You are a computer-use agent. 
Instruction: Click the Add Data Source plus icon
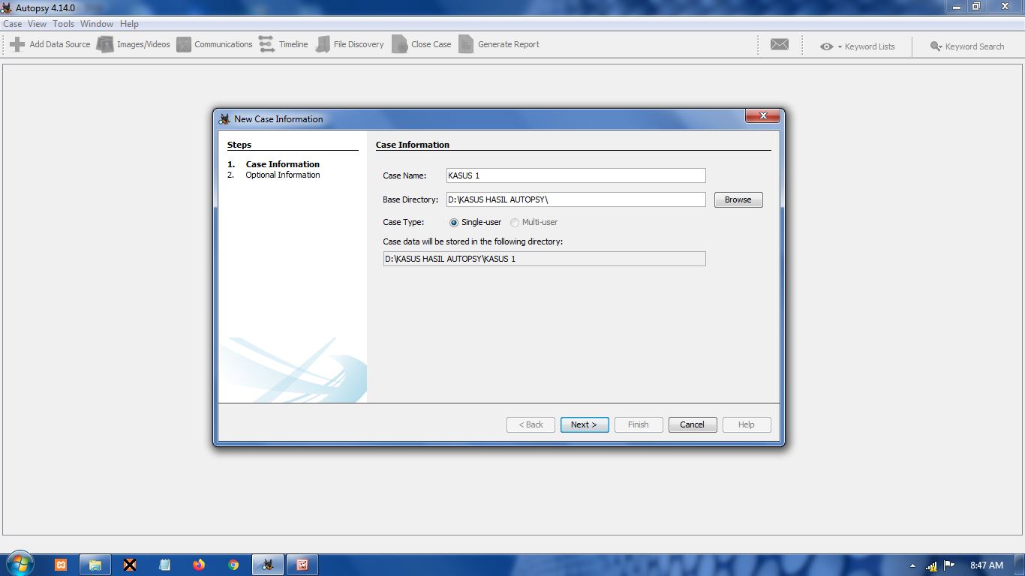[x=18, y=44]
